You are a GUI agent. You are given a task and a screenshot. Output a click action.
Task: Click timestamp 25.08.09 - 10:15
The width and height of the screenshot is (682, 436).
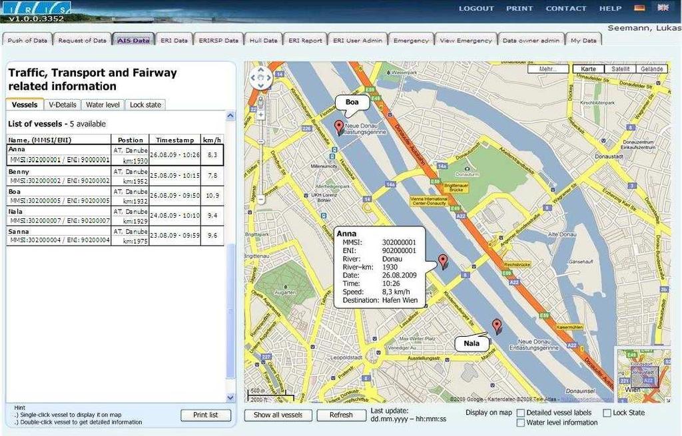pos(175,176)
